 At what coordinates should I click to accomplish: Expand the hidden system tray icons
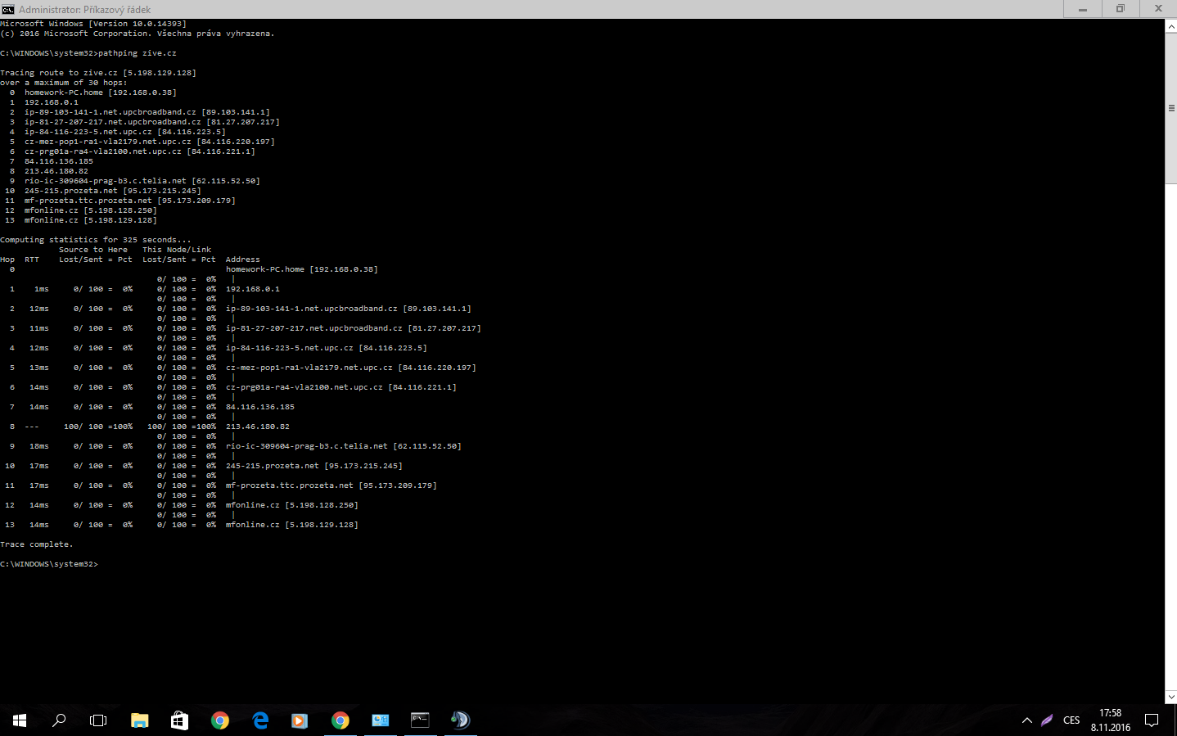tap(1026, 720)
